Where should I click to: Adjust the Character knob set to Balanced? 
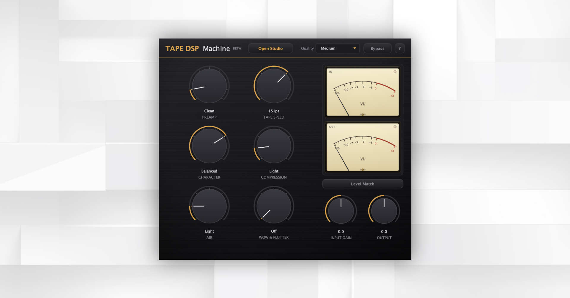[209, 146]
